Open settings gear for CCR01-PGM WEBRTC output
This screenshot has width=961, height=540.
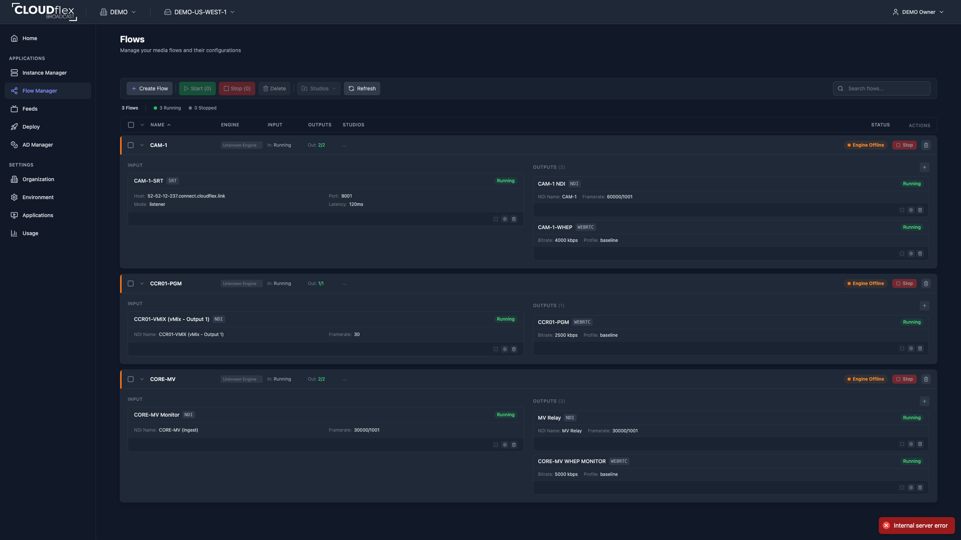click(911, 348)
